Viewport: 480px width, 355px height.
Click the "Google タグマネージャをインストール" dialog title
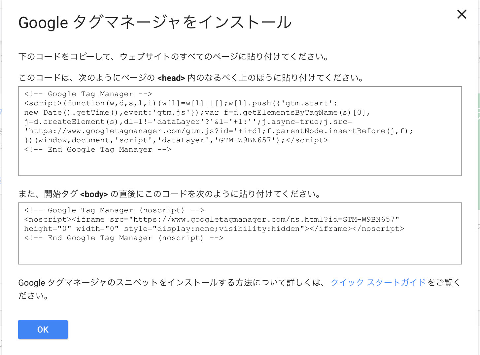[x=155, y=22]
